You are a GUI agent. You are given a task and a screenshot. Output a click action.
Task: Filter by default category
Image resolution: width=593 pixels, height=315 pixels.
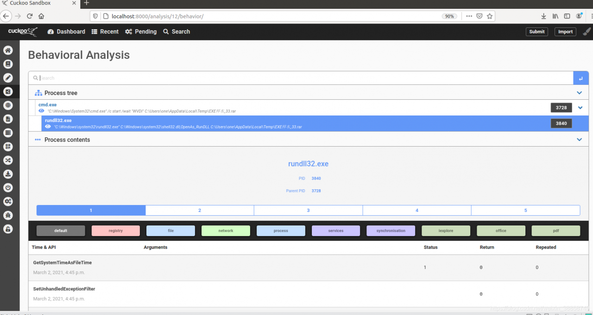pos(61,231)
